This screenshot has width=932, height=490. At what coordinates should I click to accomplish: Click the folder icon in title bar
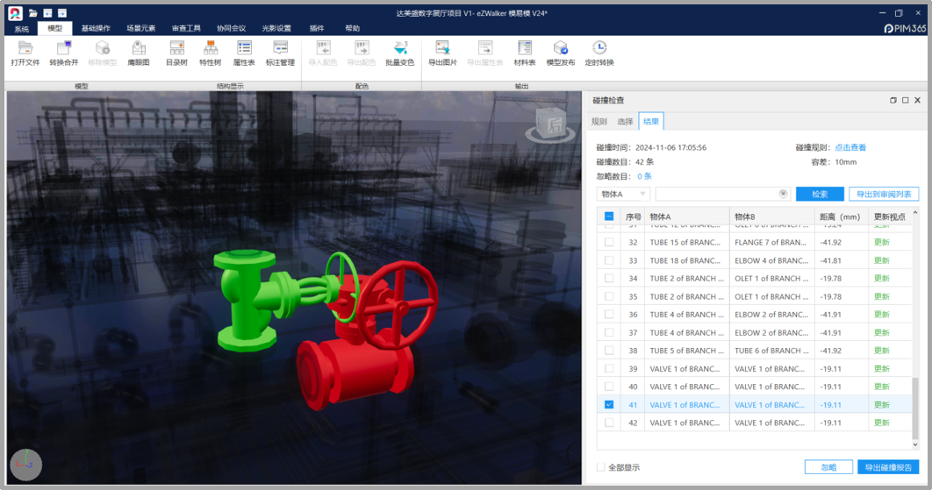click(x=33, y=12)
